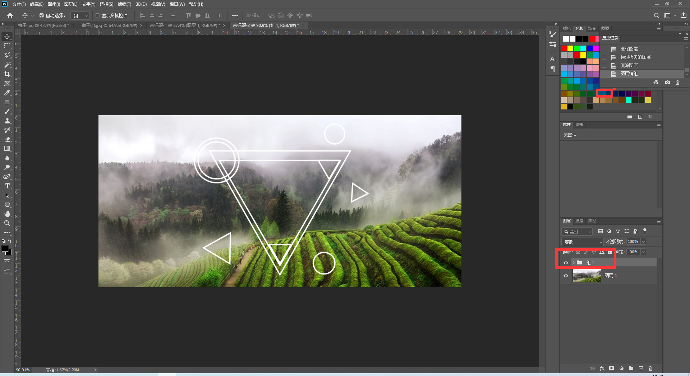Toggle lock all for the layer

(610, 252)
